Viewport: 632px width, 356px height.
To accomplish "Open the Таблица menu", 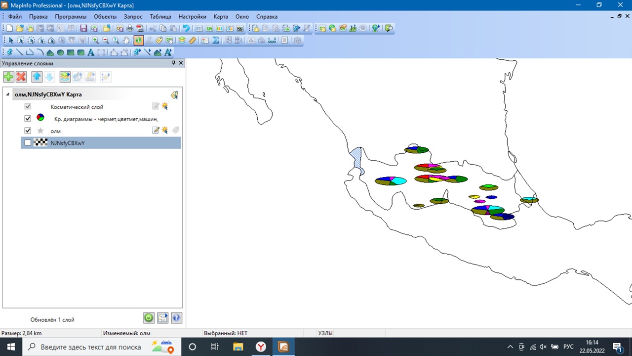I will point(160,16).
